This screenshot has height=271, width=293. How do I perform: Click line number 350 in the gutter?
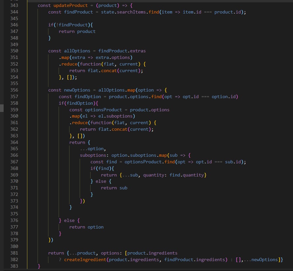(x=14, y=51)
